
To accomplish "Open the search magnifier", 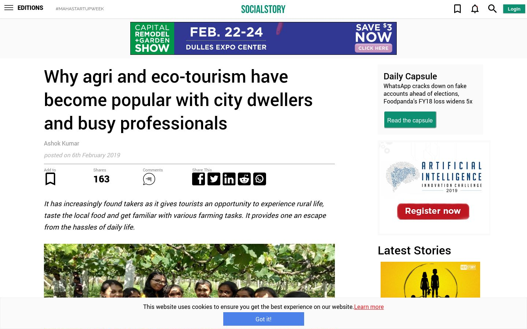I will click(x=492, y=9).
